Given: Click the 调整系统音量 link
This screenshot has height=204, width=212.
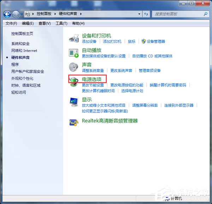Looking at the screenshot, I should pyautogui.click(x=93, y=71).
